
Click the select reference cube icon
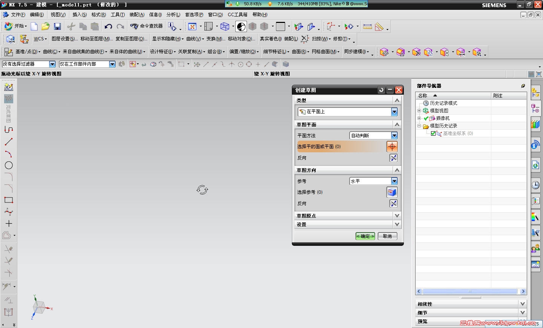coord(392,192)
